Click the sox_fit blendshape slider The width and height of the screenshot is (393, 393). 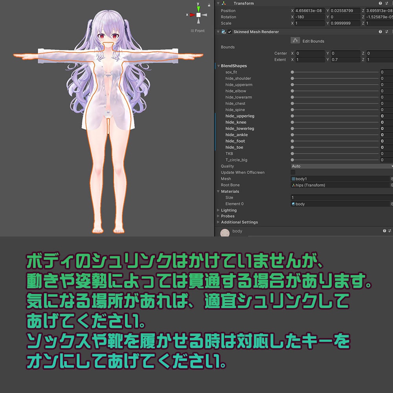click(334, 72)
